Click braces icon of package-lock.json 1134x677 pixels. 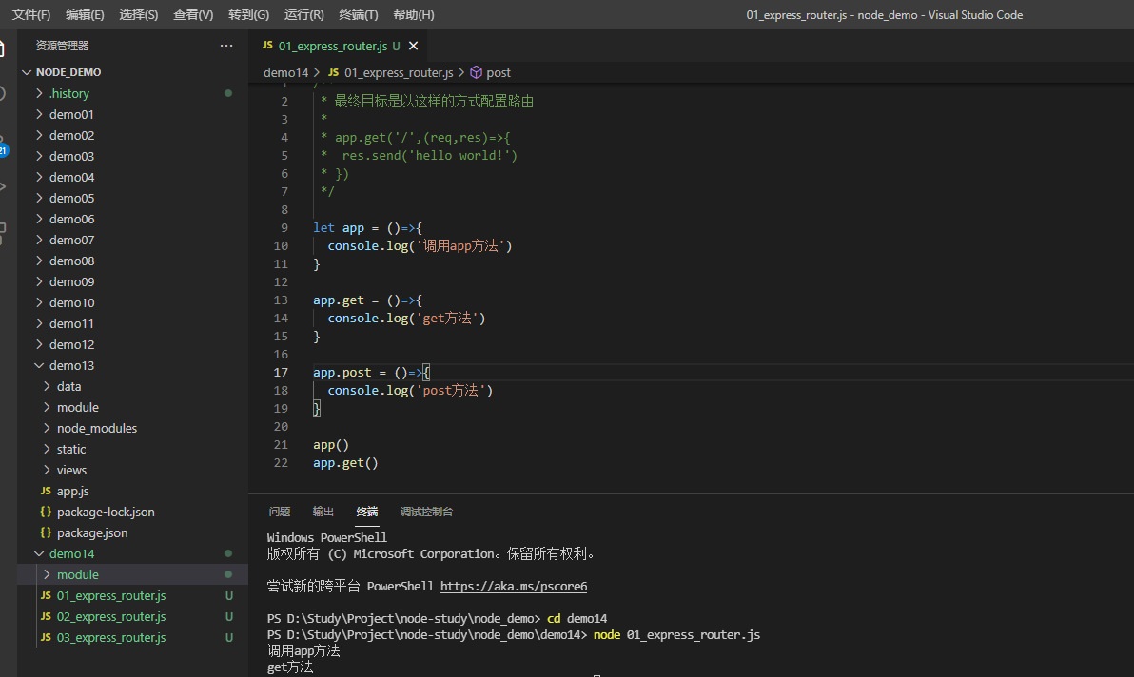click(46, 512)
